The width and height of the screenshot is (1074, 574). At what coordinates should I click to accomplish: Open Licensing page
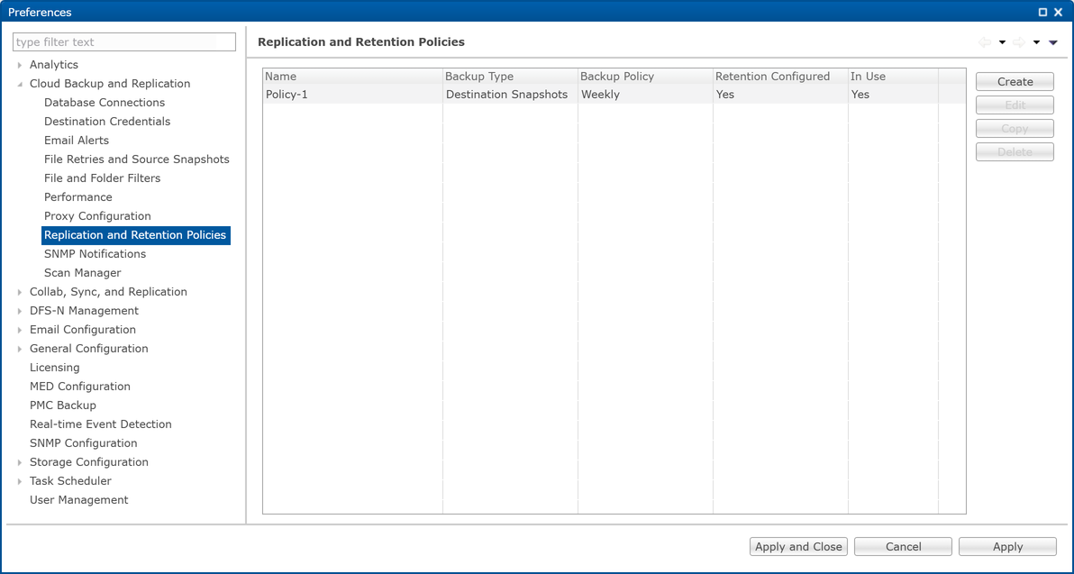pos(54,367)
